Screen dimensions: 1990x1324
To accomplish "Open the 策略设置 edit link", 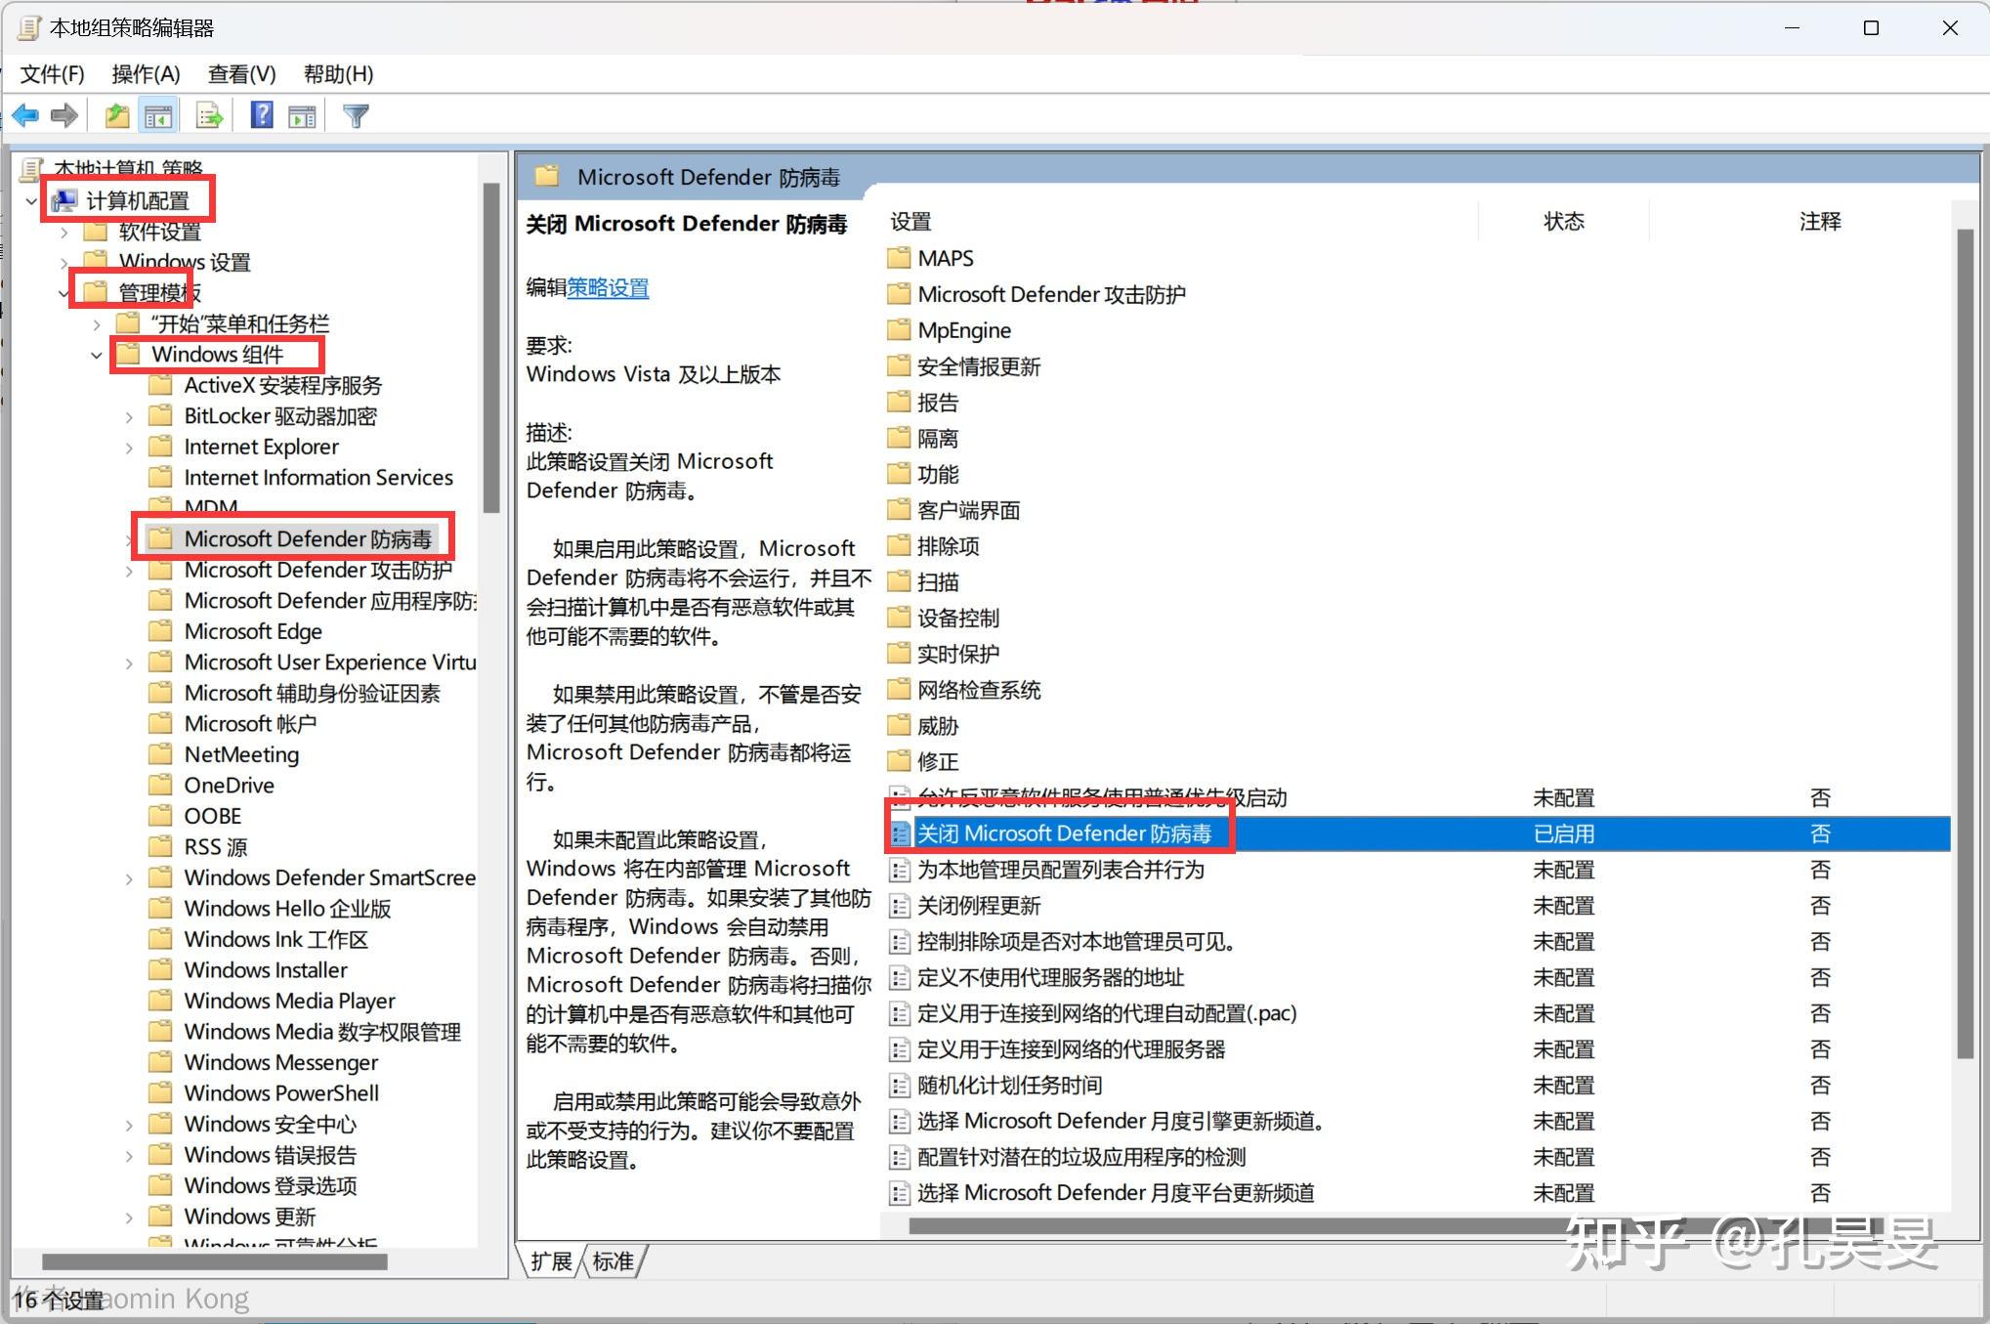I will click(608, 288).
